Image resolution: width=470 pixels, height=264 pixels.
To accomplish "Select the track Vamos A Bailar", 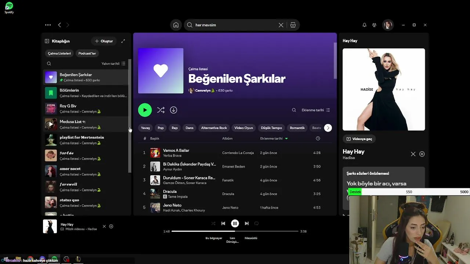I will tap(176, 150).
